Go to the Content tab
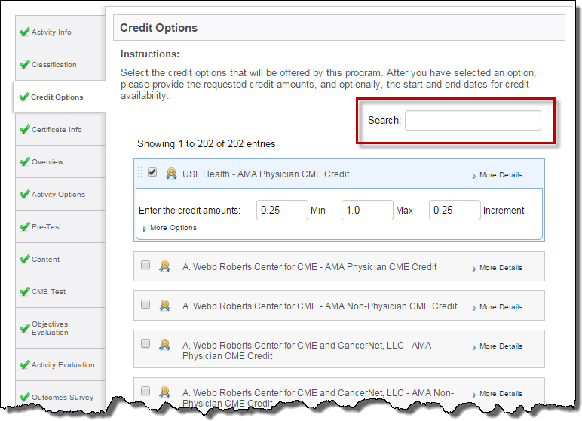The height and width of the screenshot is (421, 582). coord(60,259)
